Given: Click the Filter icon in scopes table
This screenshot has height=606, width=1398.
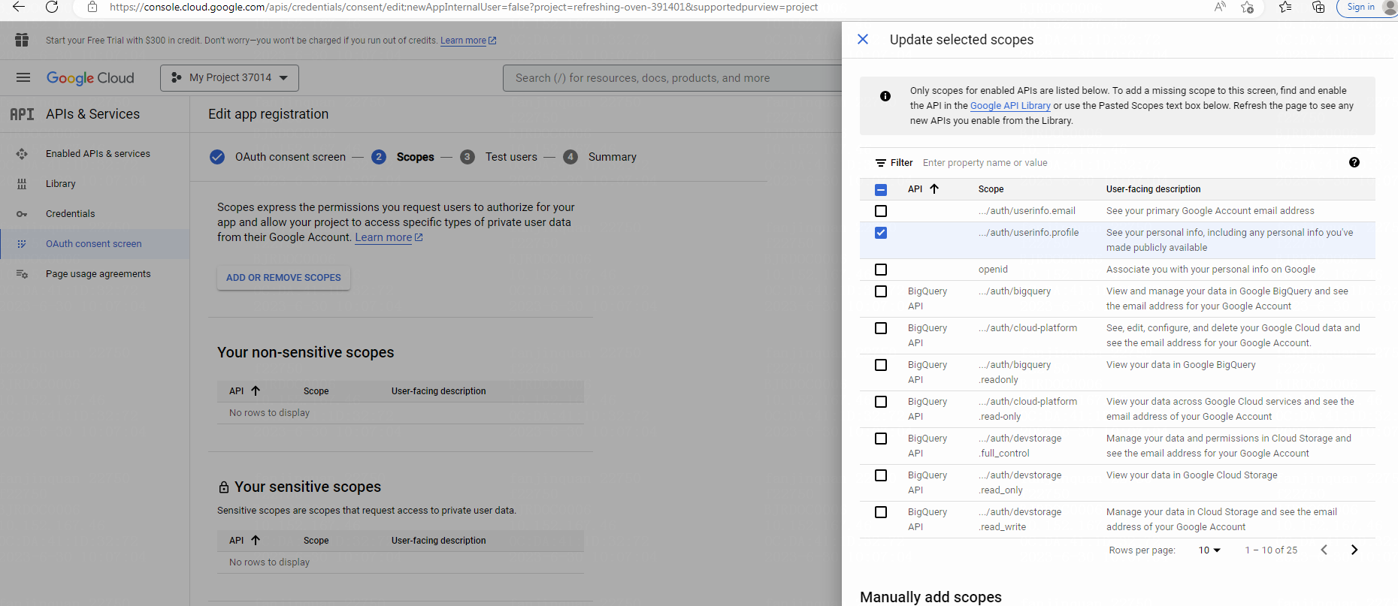Looking at the screenshot, I should point(881,163).
